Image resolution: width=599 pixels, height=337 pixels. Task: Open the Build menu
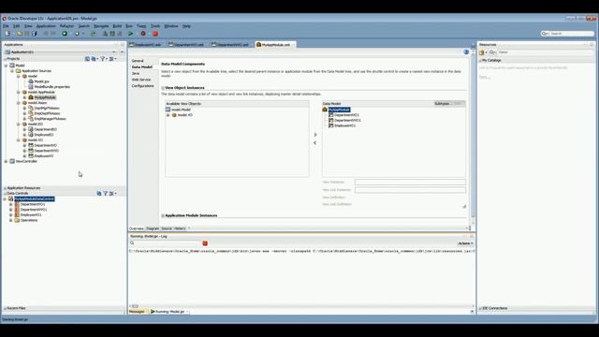(117, 26)
